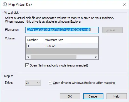Click the chevron arrow of Drive combo box
This screenshot has height=102, width=129.
tap(38, 83)
